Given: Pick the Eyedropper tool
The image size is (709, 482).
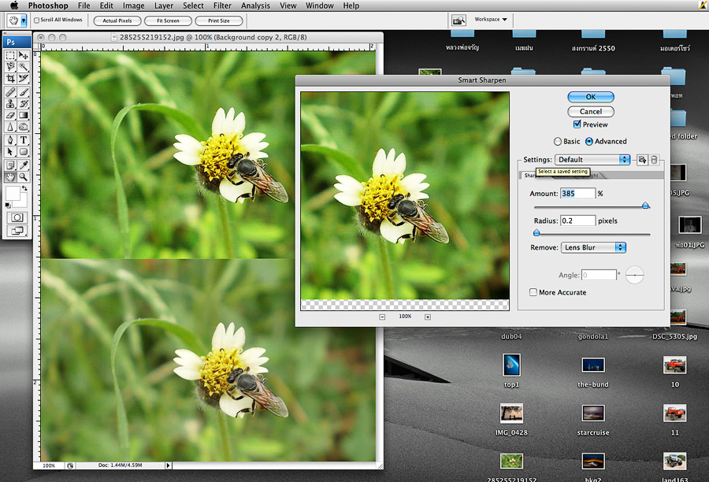Looking at the screenshot, I should coord(24,165).
